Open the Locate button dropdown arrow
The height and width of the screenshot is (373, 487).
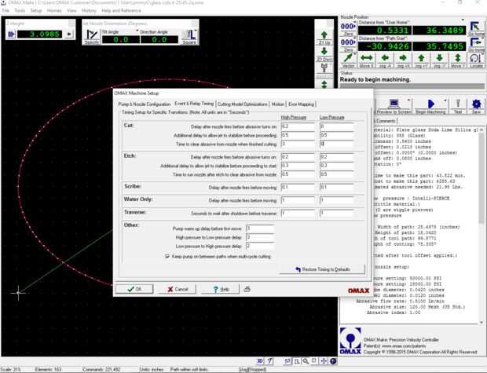(x=482, y=55)
